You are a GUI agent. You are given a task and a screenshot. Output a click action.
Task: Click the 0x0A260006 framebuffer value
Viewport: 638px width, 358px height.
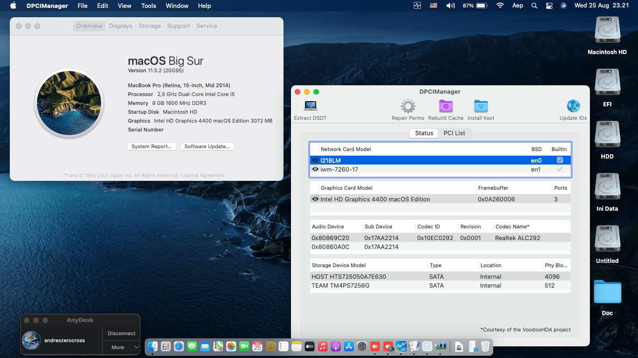pyautogui.click(x=496, y=199)
